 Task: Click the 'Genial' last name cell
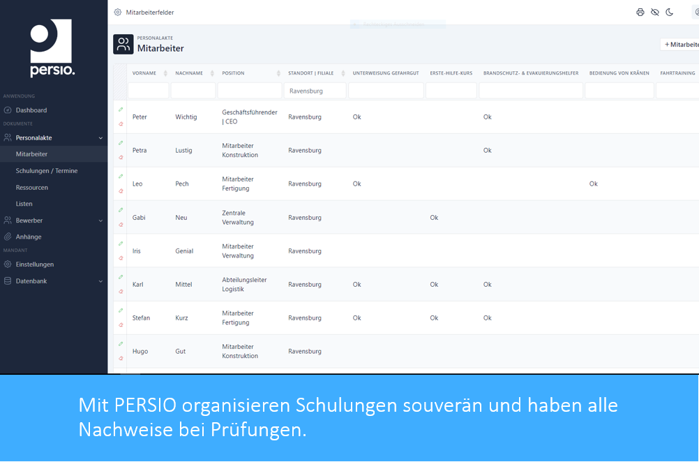[184, 251]
